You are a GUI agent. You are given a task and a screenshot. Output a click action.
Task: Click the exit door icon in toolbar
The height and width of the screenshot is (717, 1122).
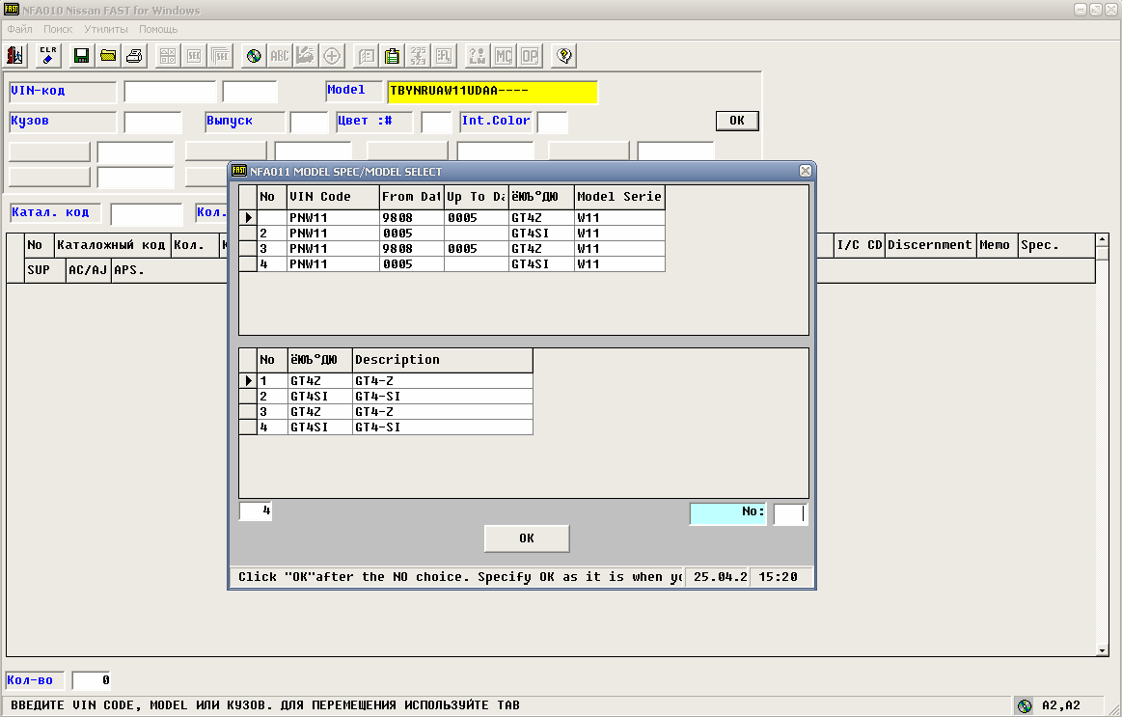(15, 56)
